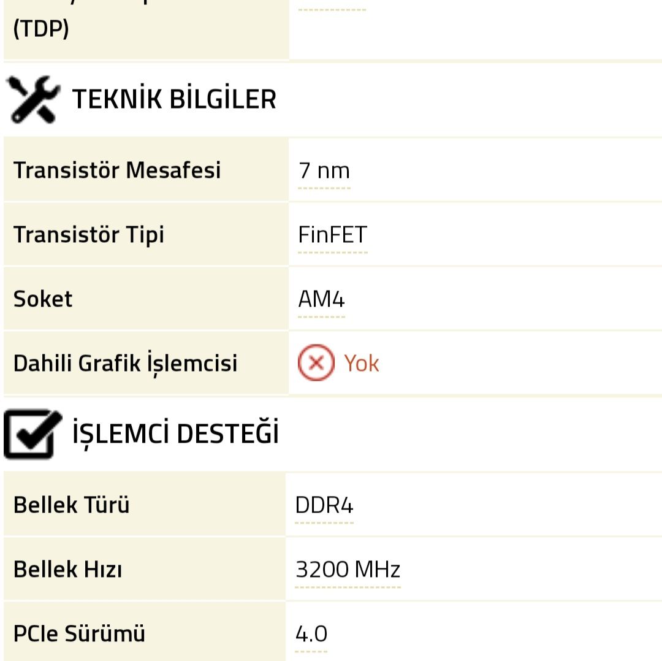
Task: Click the 3200 MHz memory speed link
Action: tap(348, 570)
